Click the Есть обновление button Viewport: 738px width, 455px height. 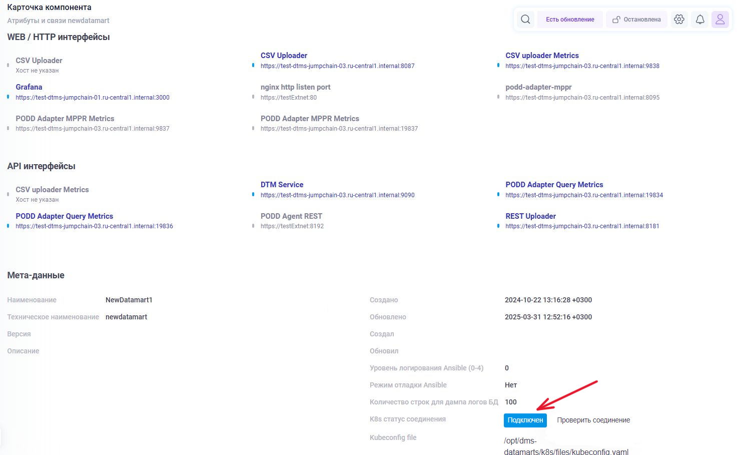point(570,20)
